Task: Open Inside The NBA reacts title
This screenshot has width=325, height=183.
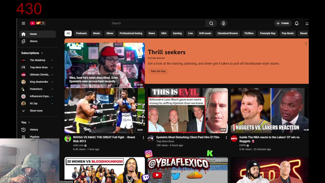Action: [270, 139]
